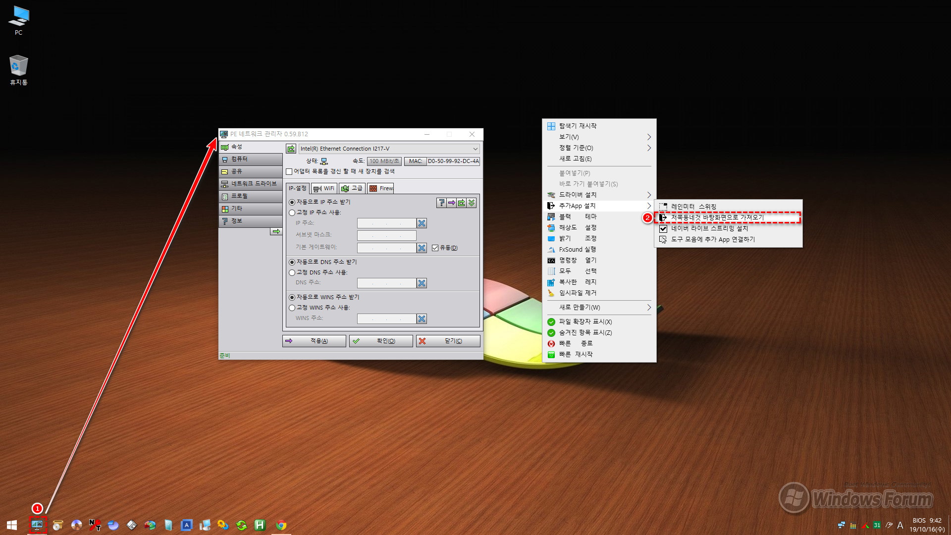Click the green export icon in IP settings toolbar

462,203
